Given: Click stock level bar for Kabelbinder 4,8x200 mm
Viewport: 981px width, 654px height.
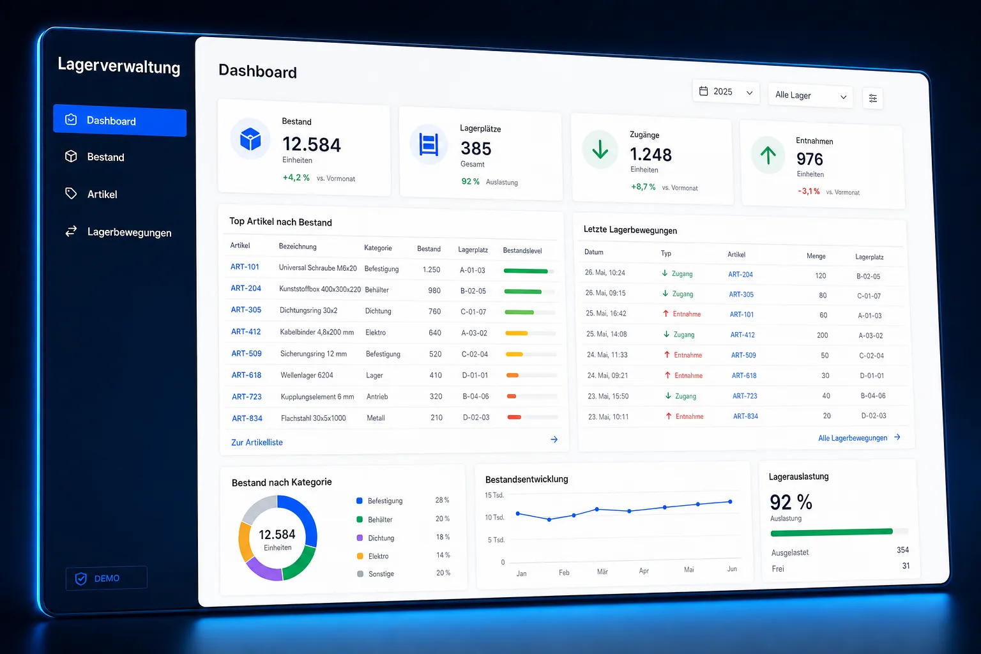Looking at the screenshot, I should coord(531,333).
